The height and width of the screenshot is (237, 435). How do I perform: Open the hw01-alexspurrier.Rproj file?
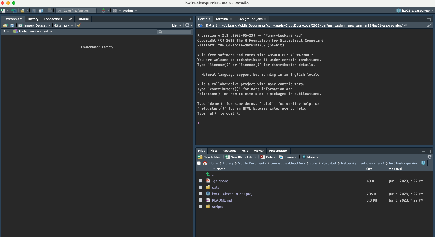232,194
